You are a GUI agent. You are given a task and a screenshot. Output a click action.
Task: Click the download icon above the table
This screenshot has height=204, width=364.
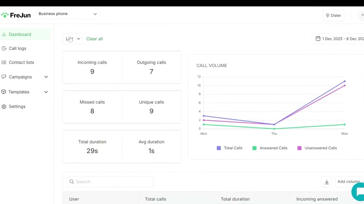pos(327,182)
